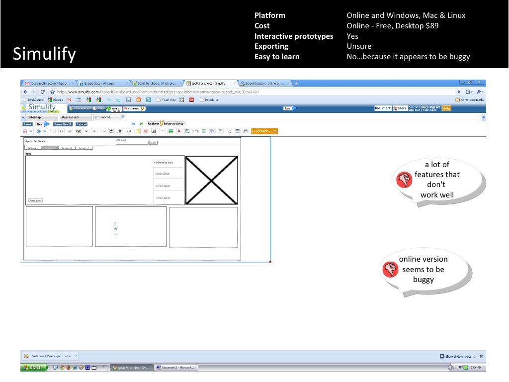This screenshot has height=382, width=509.
Task: Select the horizontal line tool
Action: tap(163, 131)
